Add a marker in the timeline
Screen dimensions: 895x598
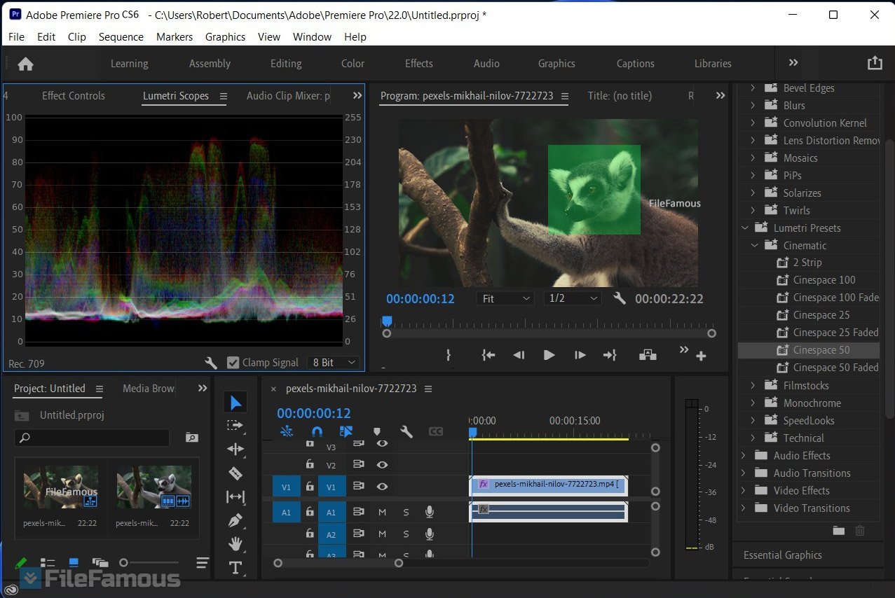[376, 431]
